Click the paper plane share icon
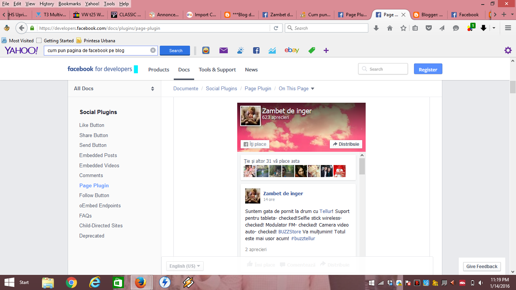 click(442, 28)
